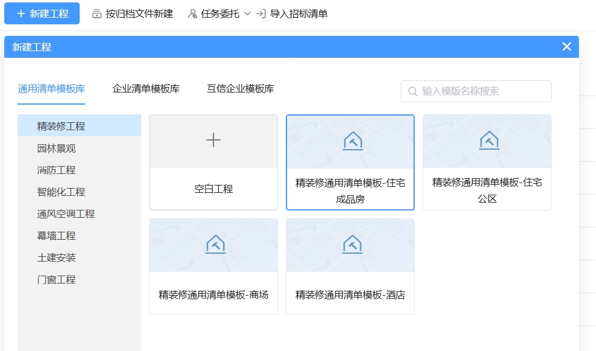The image size is (596, 351).
Task: Open the 通用清单模板库 tab
Action: click(52, 89)
